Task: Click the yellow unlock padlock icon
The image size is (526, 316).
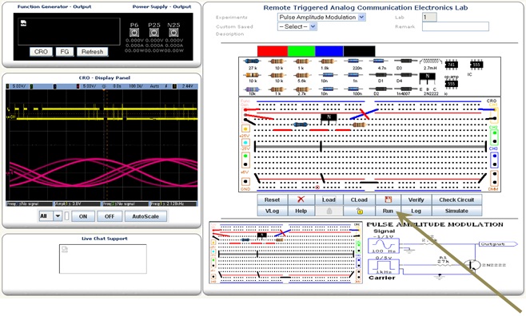Action: [359, 211]
